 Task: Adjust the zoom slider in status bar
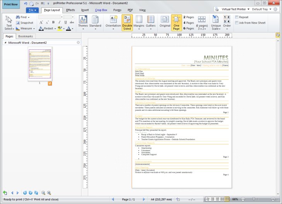click(253, 199)
